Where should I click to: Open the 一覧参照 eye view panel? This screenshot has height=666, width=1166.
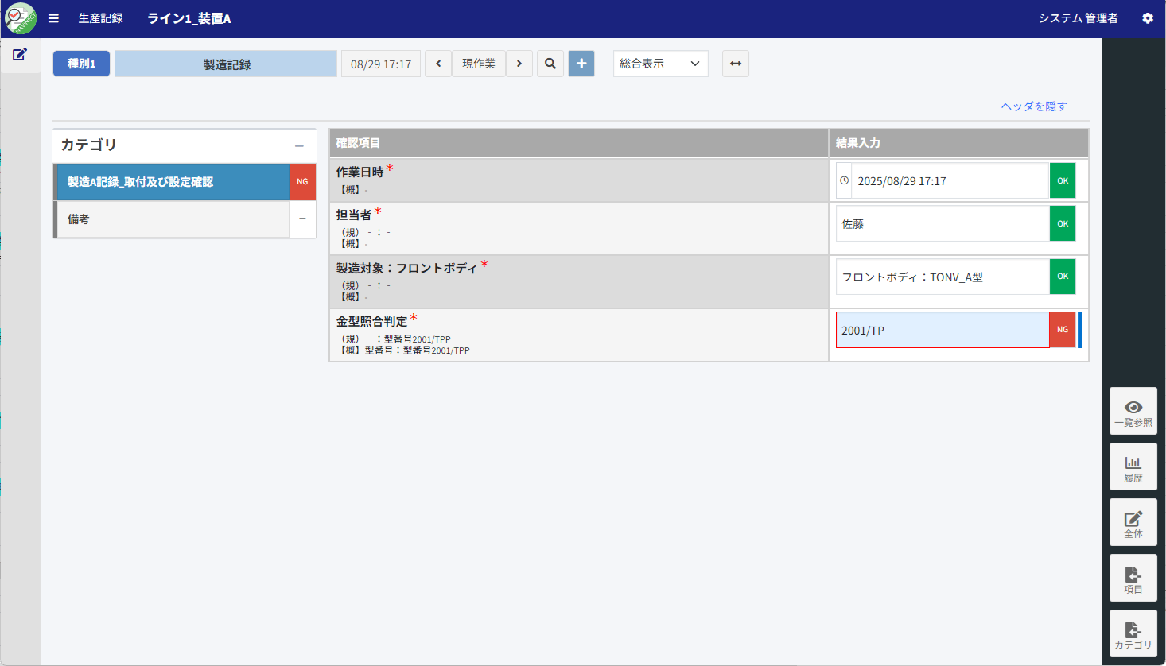tap(1133, 412)
